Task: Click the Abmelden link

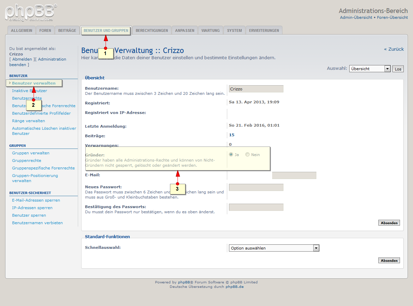Action: pyautogui.click(x=22, y=59)
